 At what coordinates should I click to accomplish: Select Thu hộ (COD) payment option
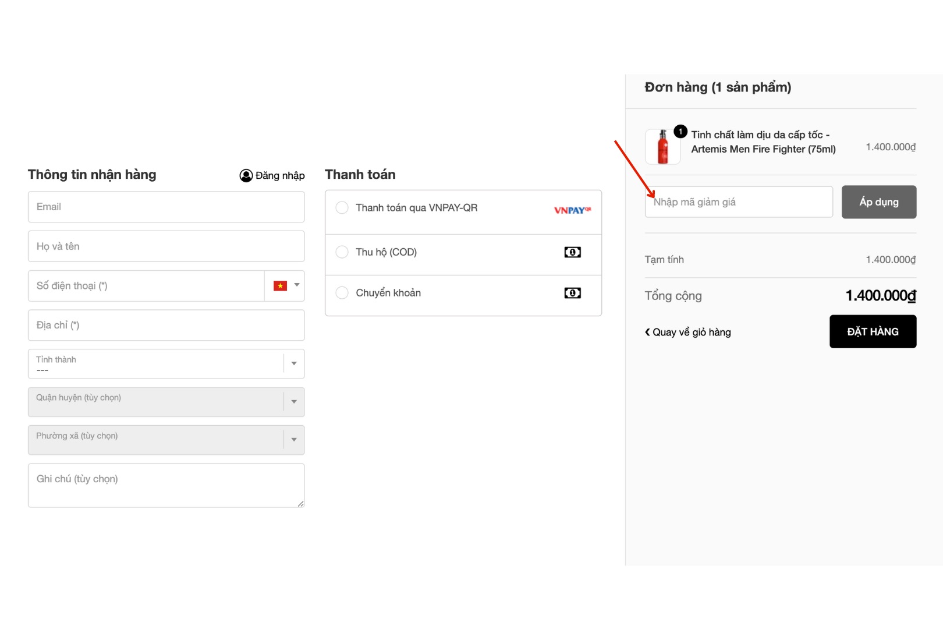(342, 252)
